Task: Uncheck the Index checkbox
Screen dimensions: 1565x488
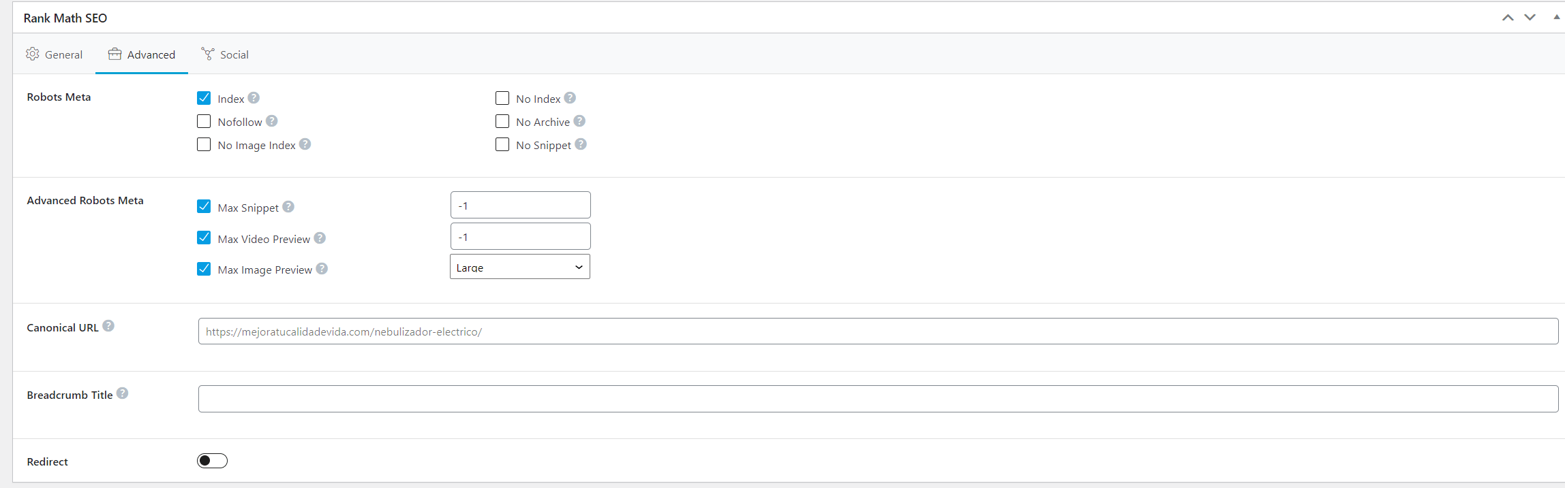Action: tap(204, 98)
